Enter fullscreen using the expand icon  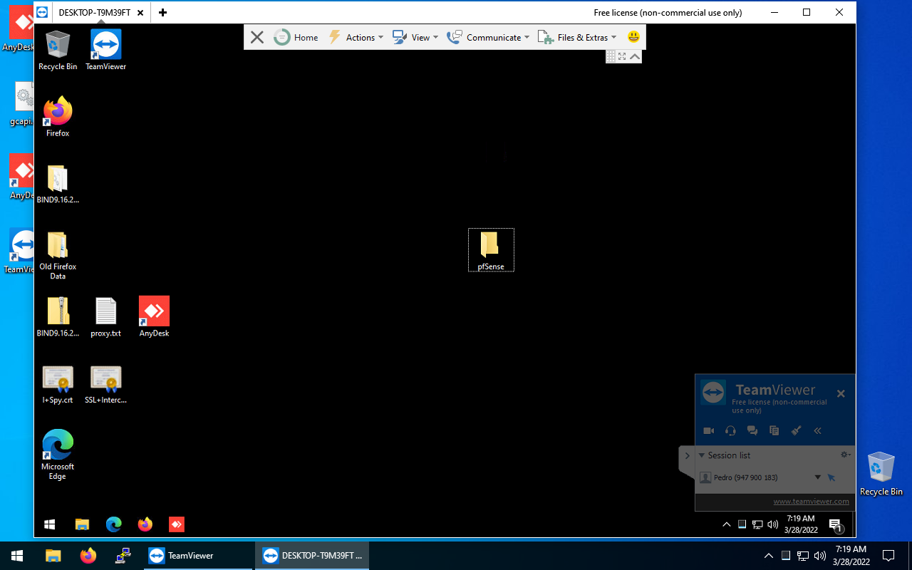point(623,56)
